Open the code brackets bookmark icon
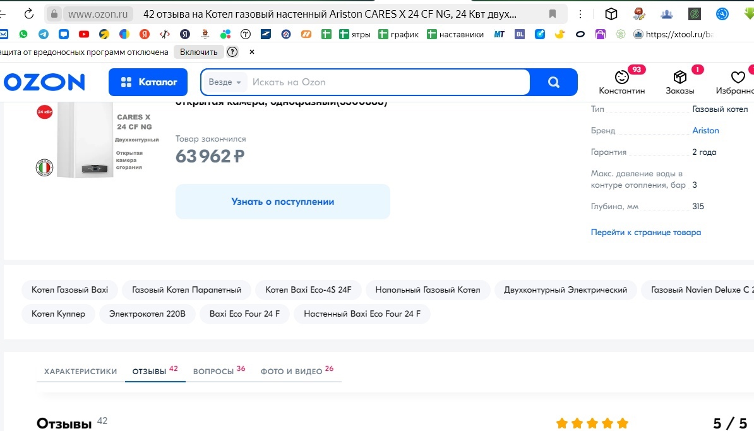The height and width of the screenshot is (431, 754). click(x=164, y=34)
